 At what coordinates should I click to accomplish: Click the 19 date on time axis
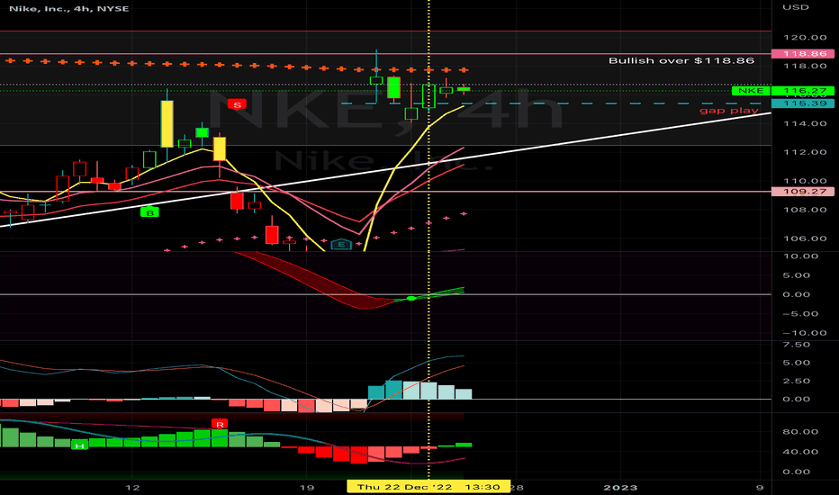[307, 488]
